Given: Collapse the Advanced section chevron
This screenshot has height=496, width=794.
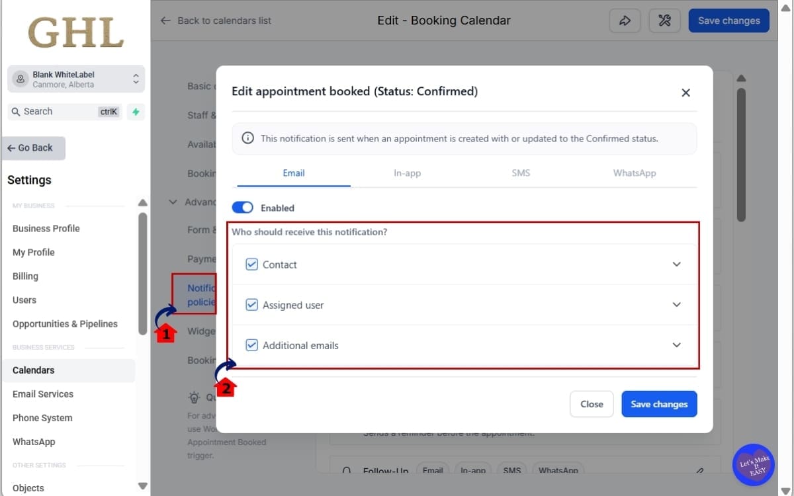Looking at the screenshot, I should point(173,202).
